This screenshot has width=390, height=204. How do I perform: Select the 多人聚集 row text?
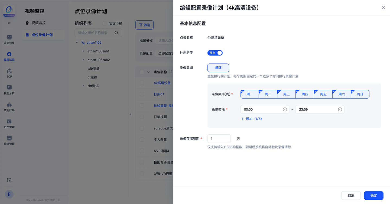(x=160, y=140)
